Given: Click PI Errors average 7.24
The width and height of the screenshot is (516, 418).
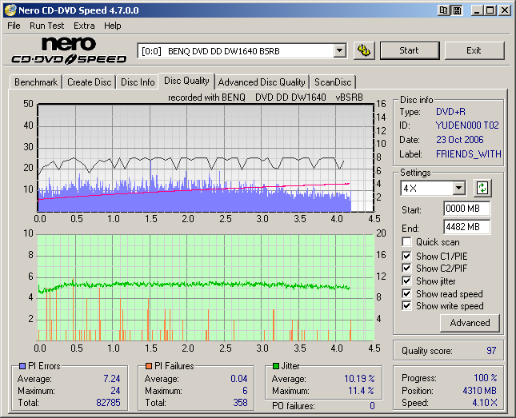Looking at the screenshot, I should point(112,379).
